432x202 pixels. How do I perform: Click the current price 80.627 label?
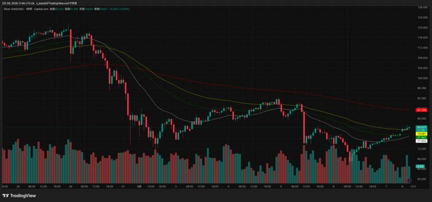422,127
